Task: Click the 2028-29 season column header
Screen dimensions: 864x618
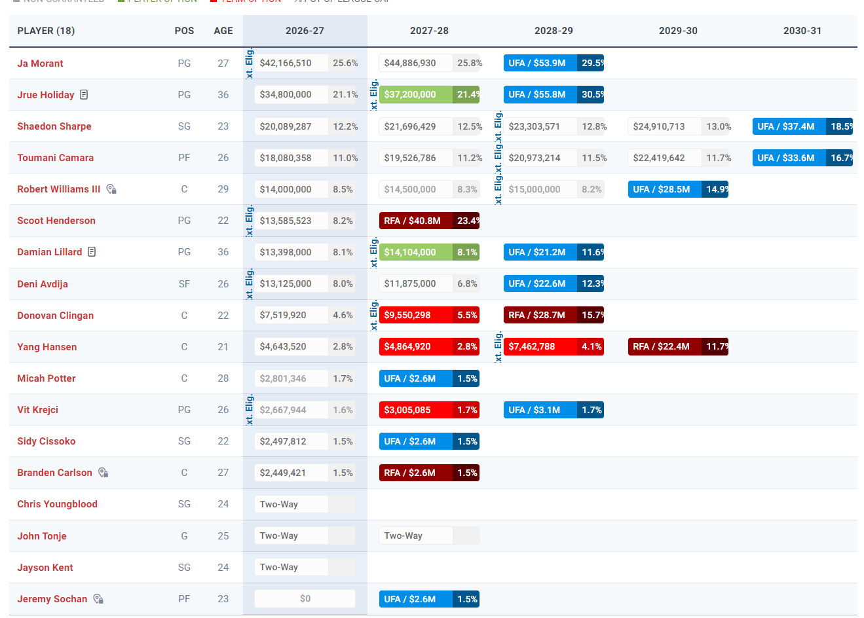Action: click(x=554, y=31)
